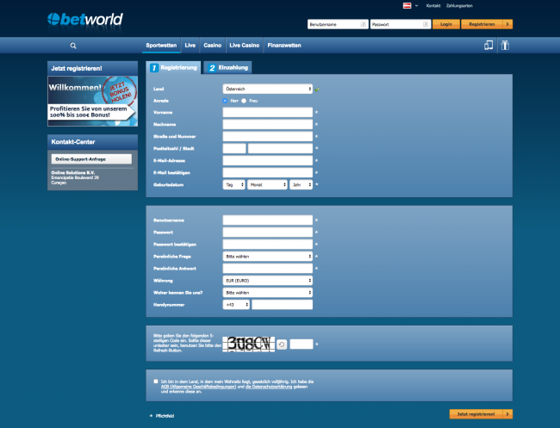Select the Herr radio button
Screen dimensions: 560x428
pyautogui.click(x=226, y=100)
